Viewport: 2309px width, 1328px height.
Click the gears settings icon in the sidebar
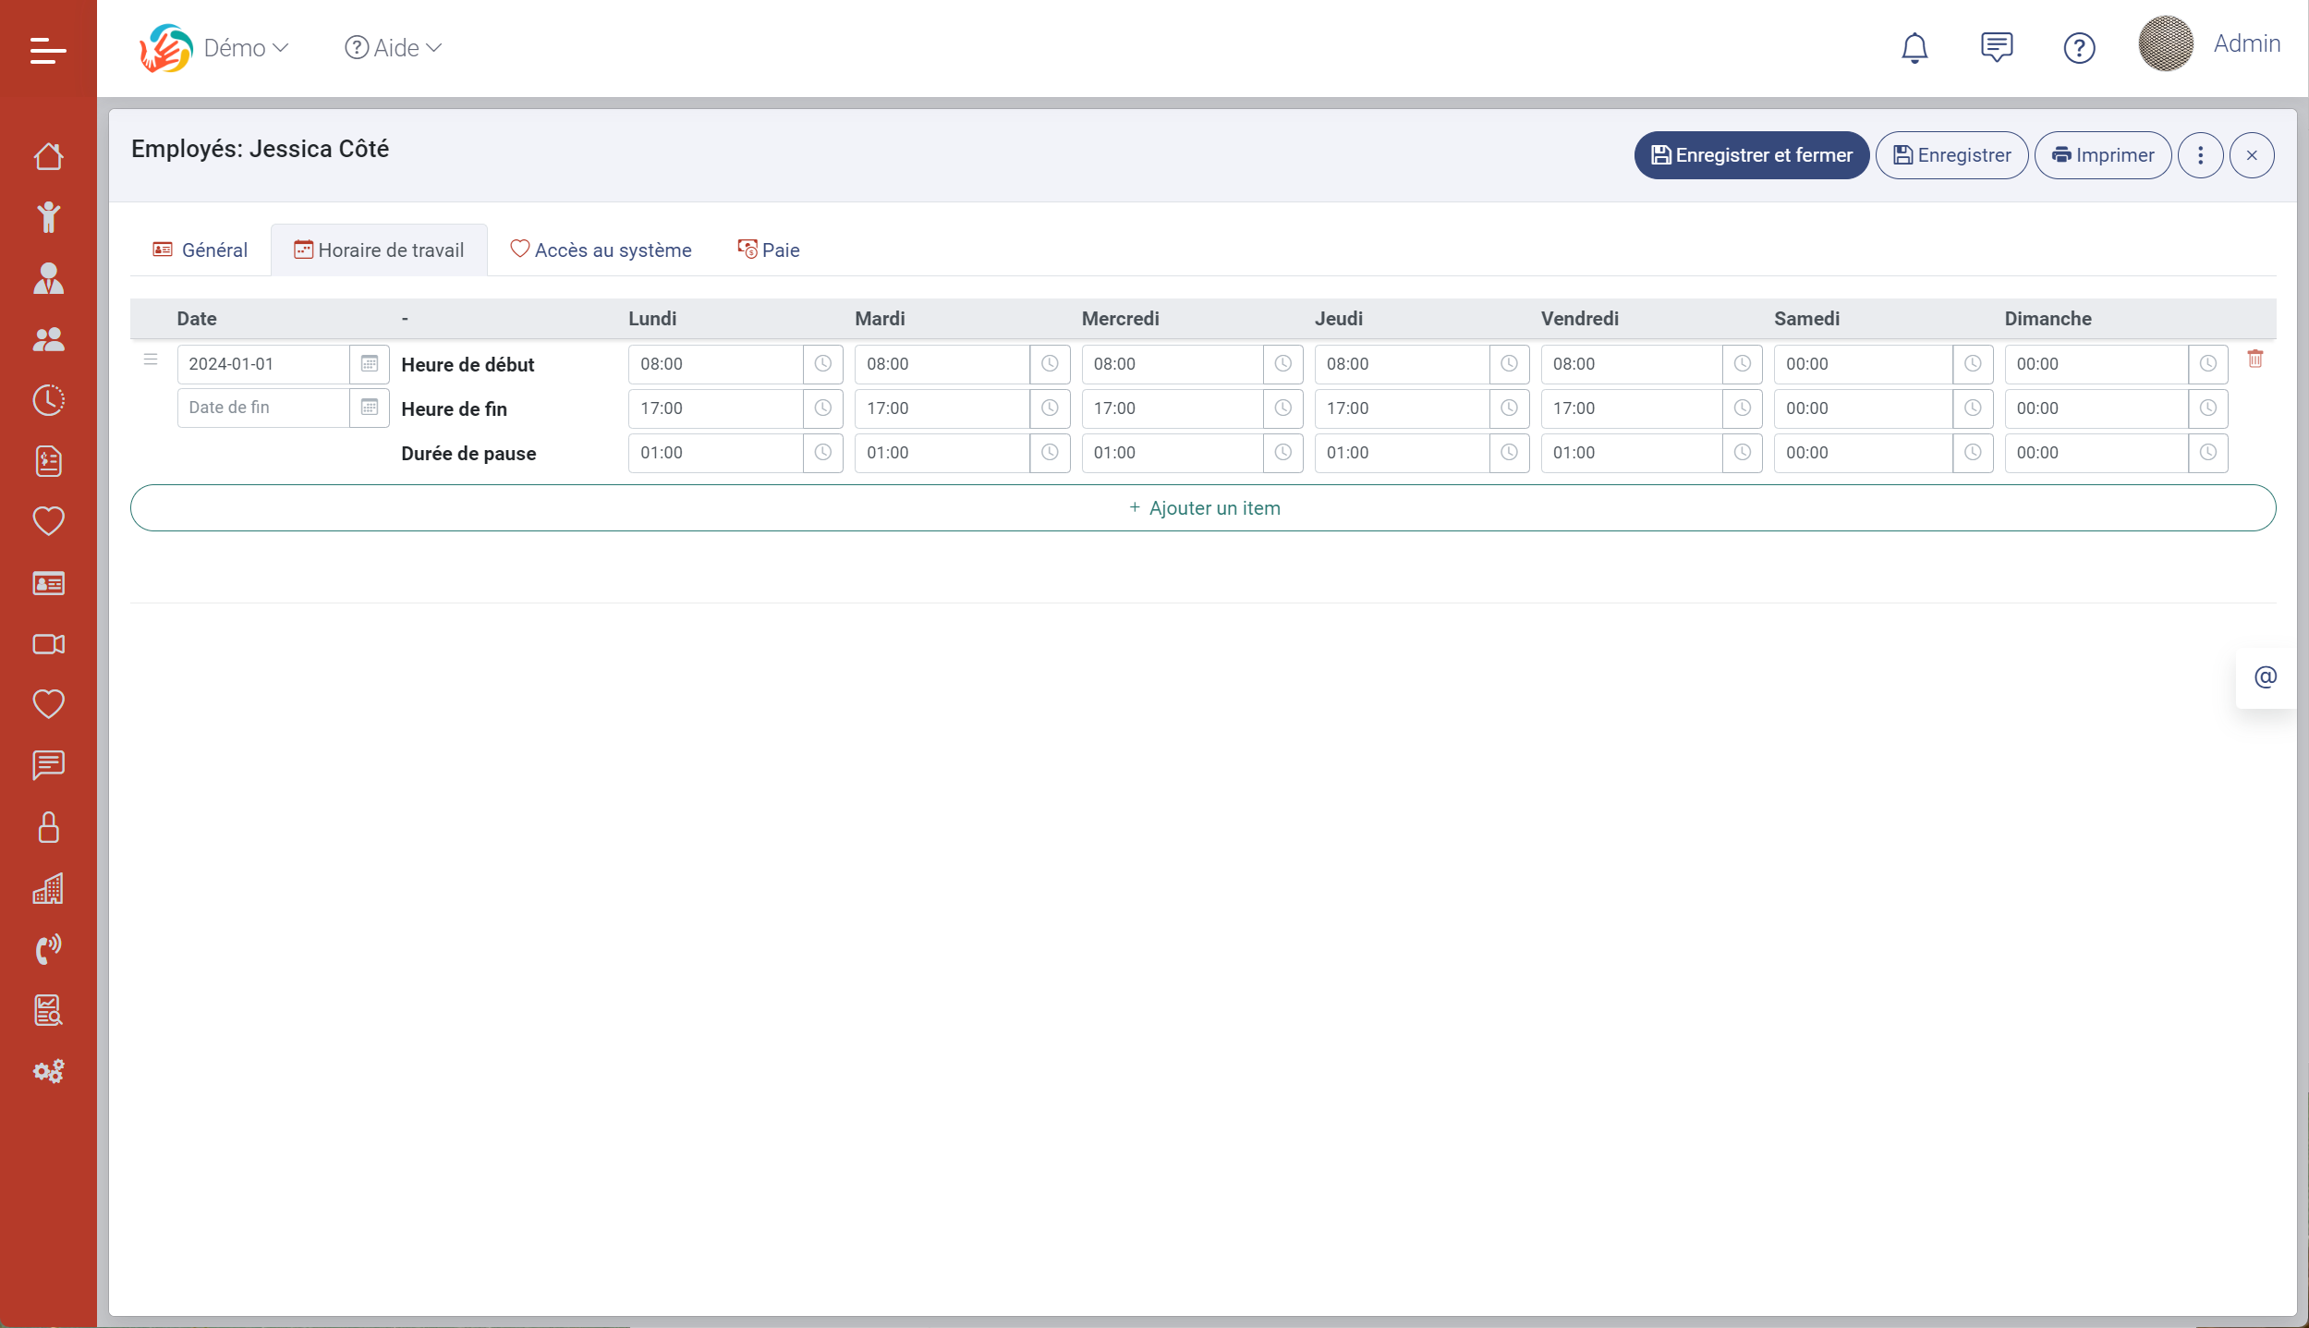[x=48, y=1071]
